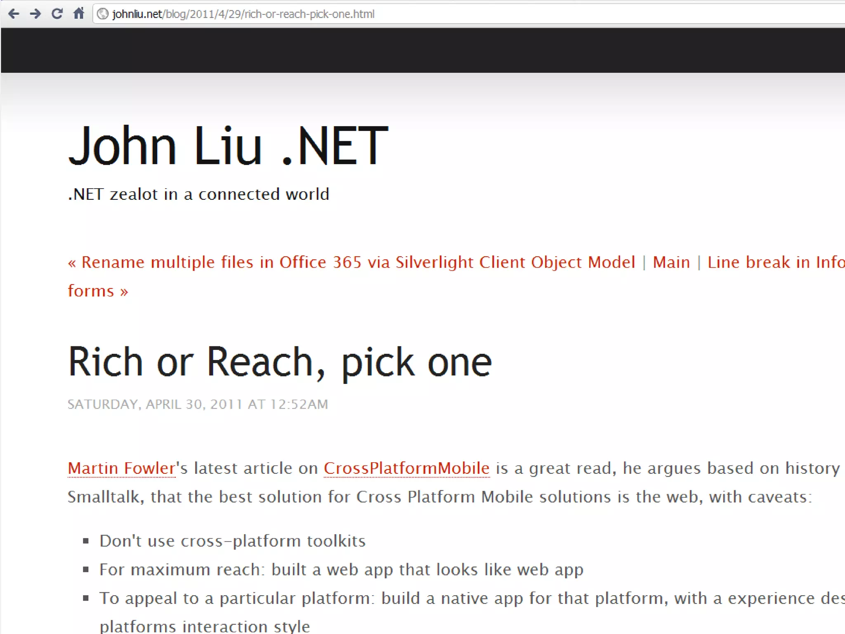Open the CrossPlatformMobile article link

click(406, 468)
